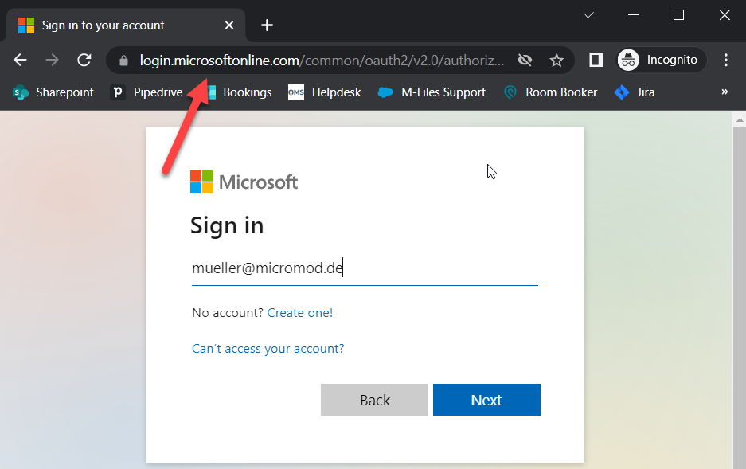Expand hidden bookmarks with double chevron
The image size is (746, 469).
pyautogui.click(x=725, y=92)
